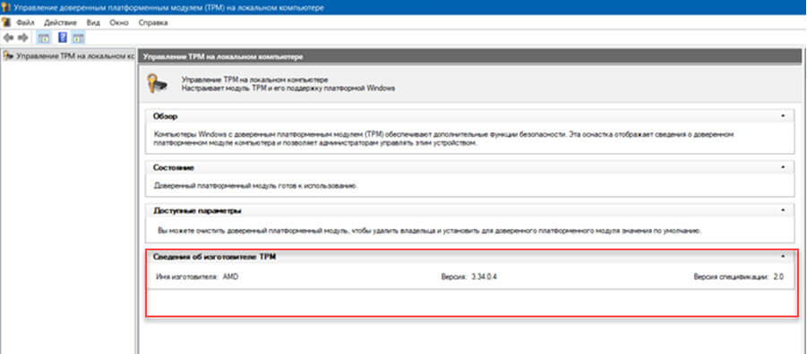Collapse the Доступные параметры section

(783, 210)
